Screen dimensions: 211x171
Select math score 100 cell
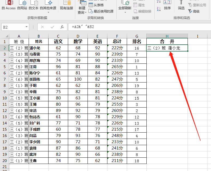[x=78, y=79]
